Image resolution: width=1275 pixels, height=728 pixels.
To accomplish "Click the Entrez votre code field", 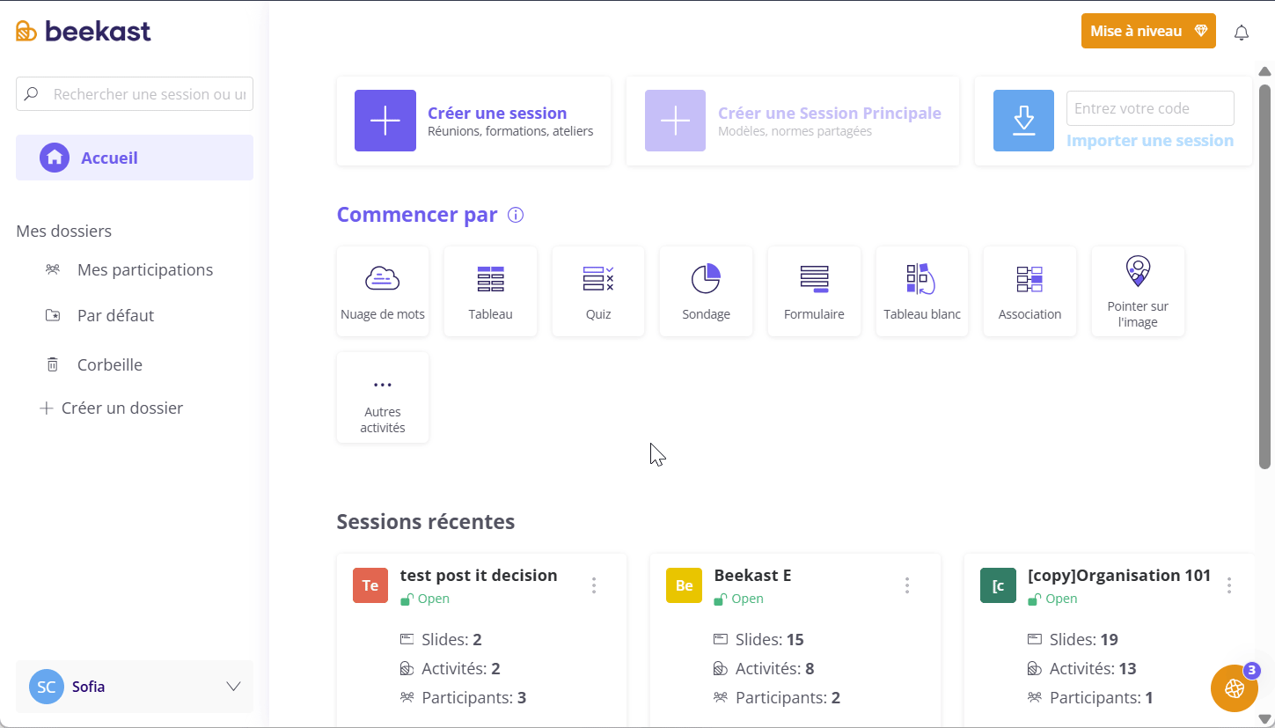I will (1150, 108).
